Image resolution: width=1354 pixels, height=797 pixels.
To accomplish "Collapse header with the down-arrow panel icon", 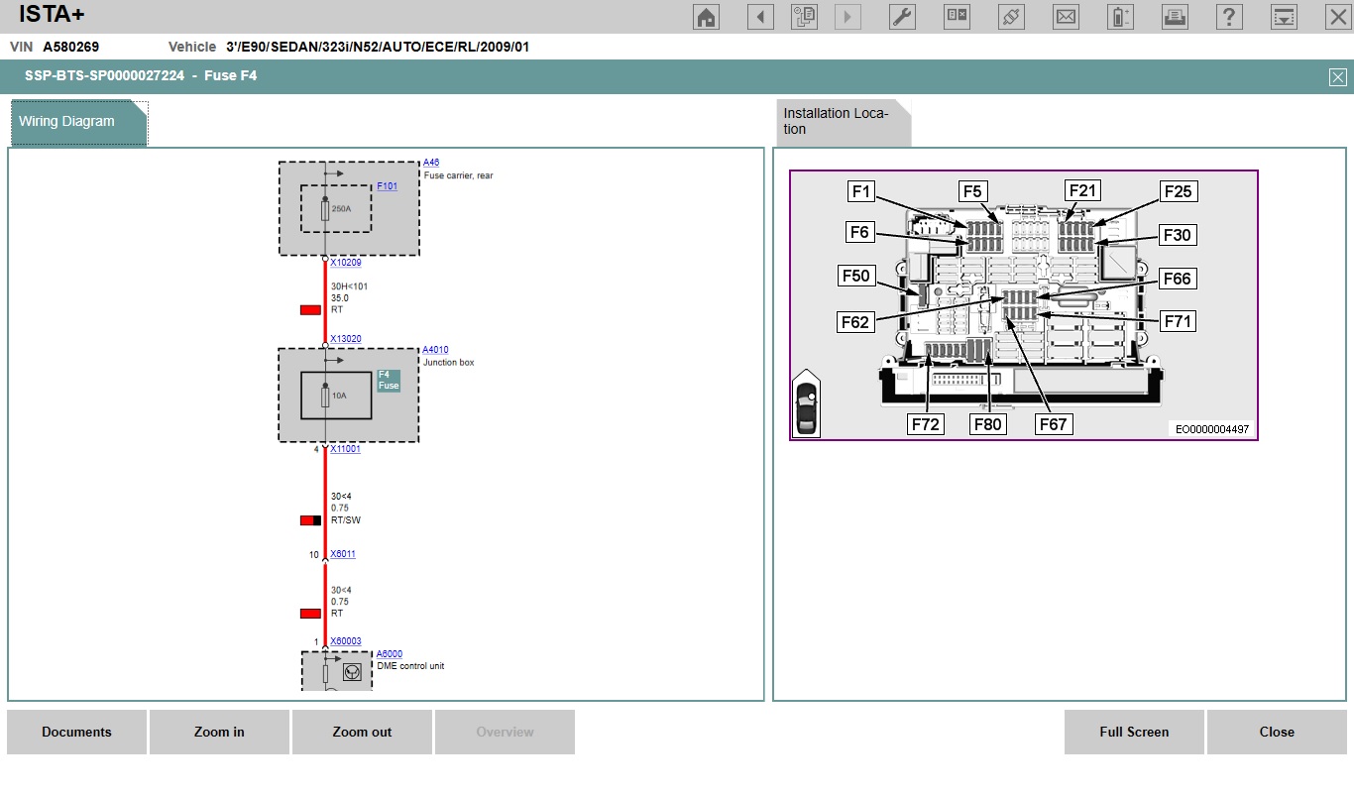I will click(1284, 17).
